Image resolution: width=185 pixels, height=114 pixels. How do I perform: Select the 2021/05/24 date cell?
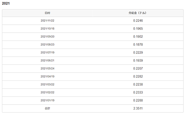[47, 68]
